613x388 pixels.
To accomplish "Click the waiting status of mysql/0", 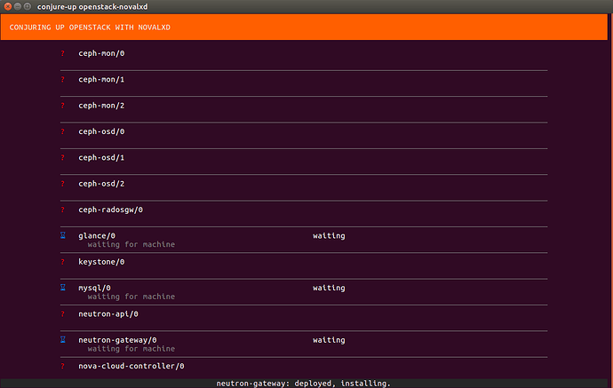I will (x=329, y=288).
